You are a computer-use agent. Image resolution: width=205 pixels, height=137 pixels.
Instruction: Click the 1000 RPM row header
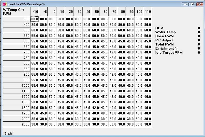click(16, 85)
